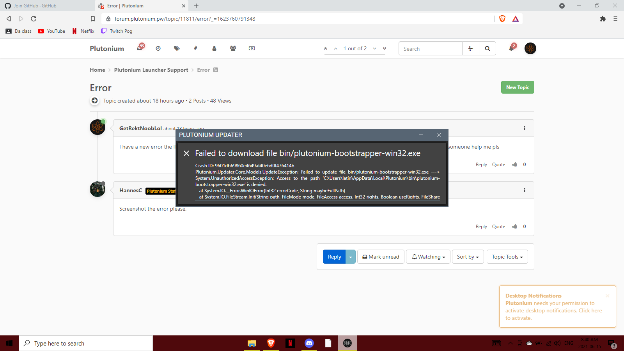This screenshot has width=624, height=351.
Task: Minimize Plutonium Updater window
Action: coord(421,135)
